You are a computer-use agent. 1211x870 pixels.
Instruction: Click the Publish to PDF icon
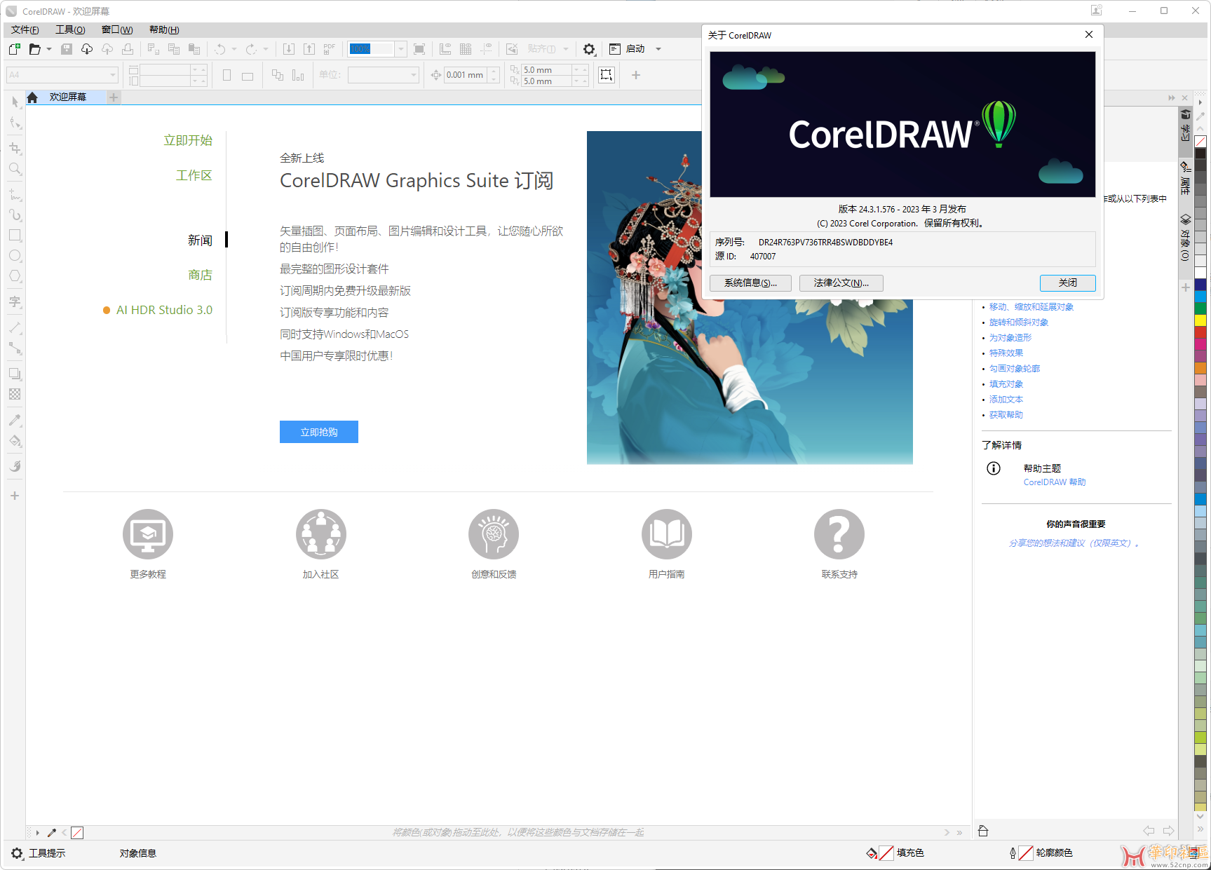pos(330,49)
